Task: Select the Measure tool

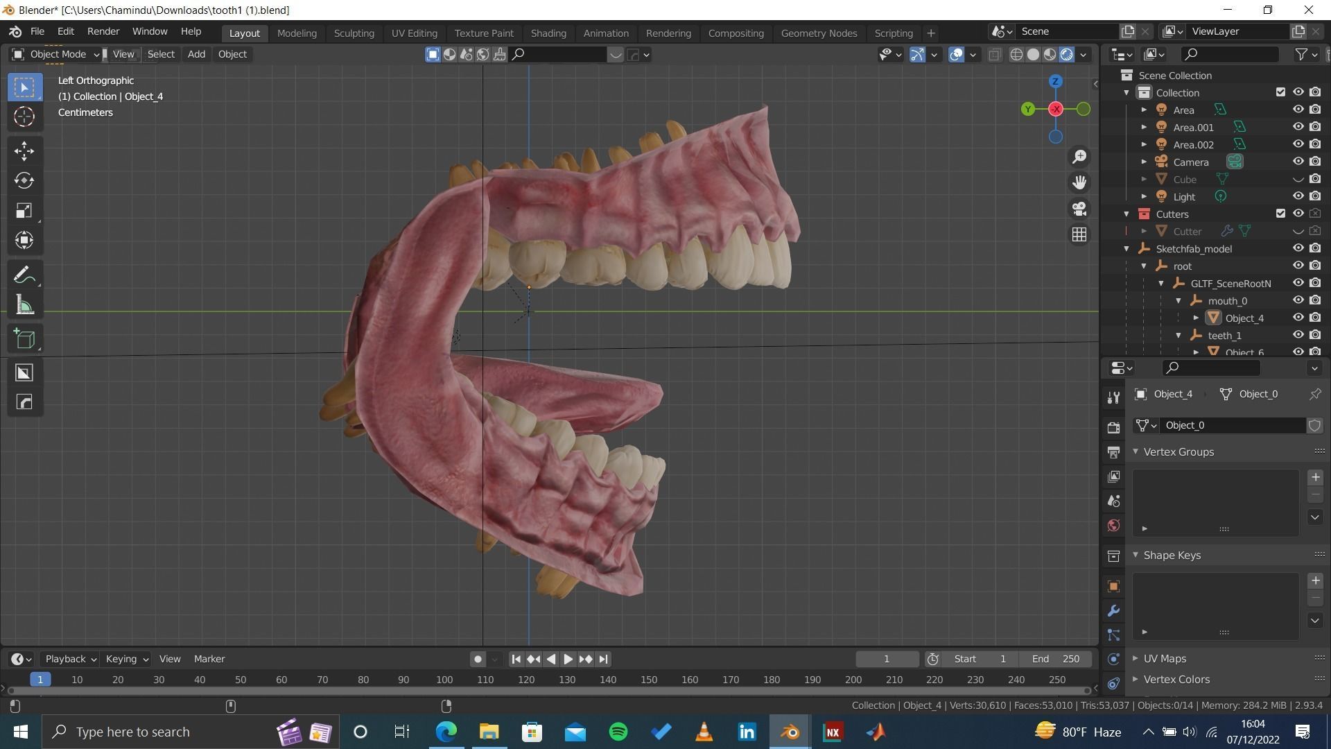Action: coord(24,305)
